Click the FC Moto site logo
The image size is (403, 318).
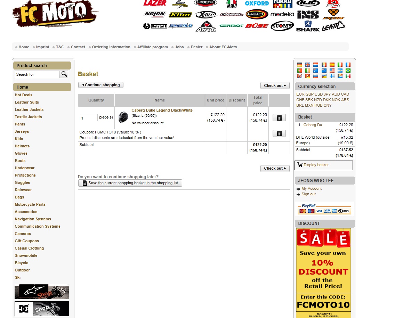tap(55, 14)
